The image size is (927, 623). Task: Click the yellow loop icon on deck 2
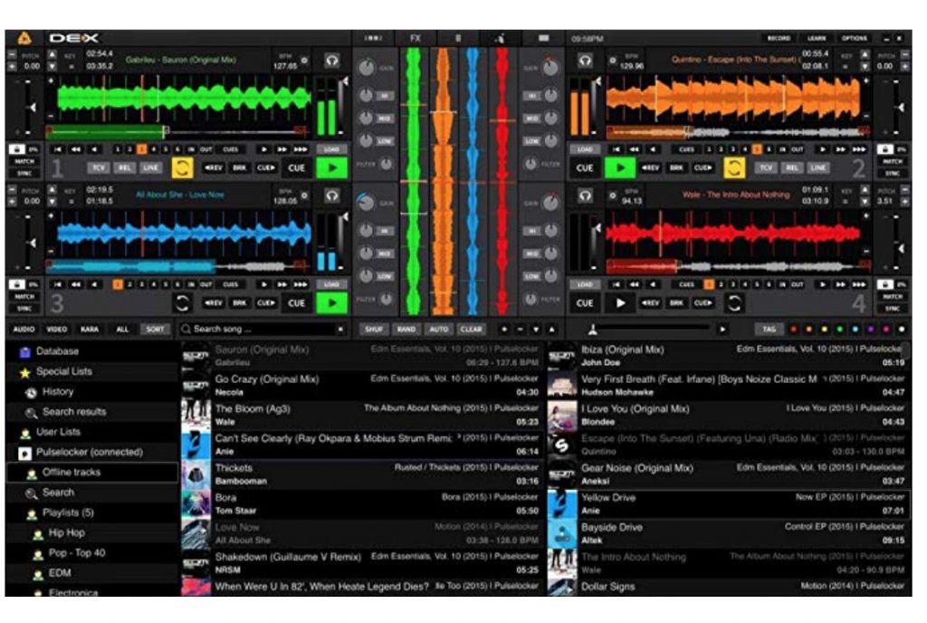[734, 168]
